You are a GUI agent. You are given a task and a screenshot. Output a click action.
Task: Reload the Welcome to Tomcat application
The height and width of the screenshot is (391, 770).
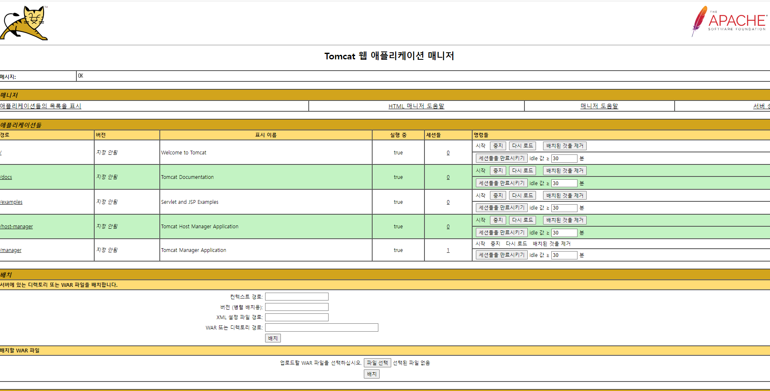point(522,146)
